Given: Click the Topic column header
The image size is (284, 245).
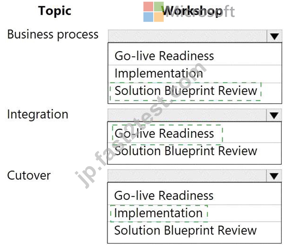Looking at the screenshot, I should click(x=55, y=11).
